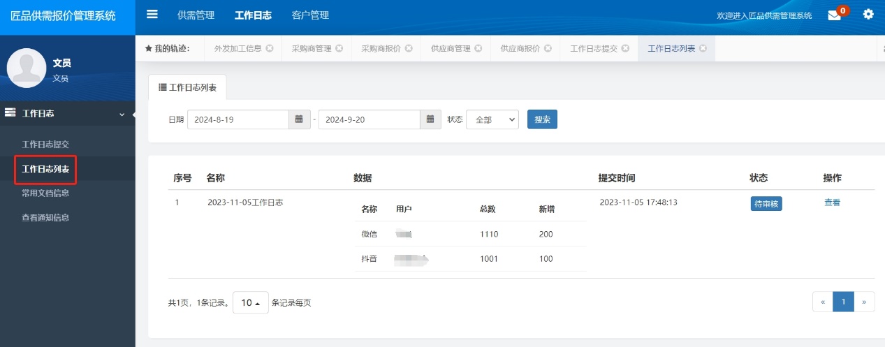The height and width of the screenshot is (347, 885).
Task: Open calendar picker for end date 2024-9-20
Action: (x=430, y=119)
